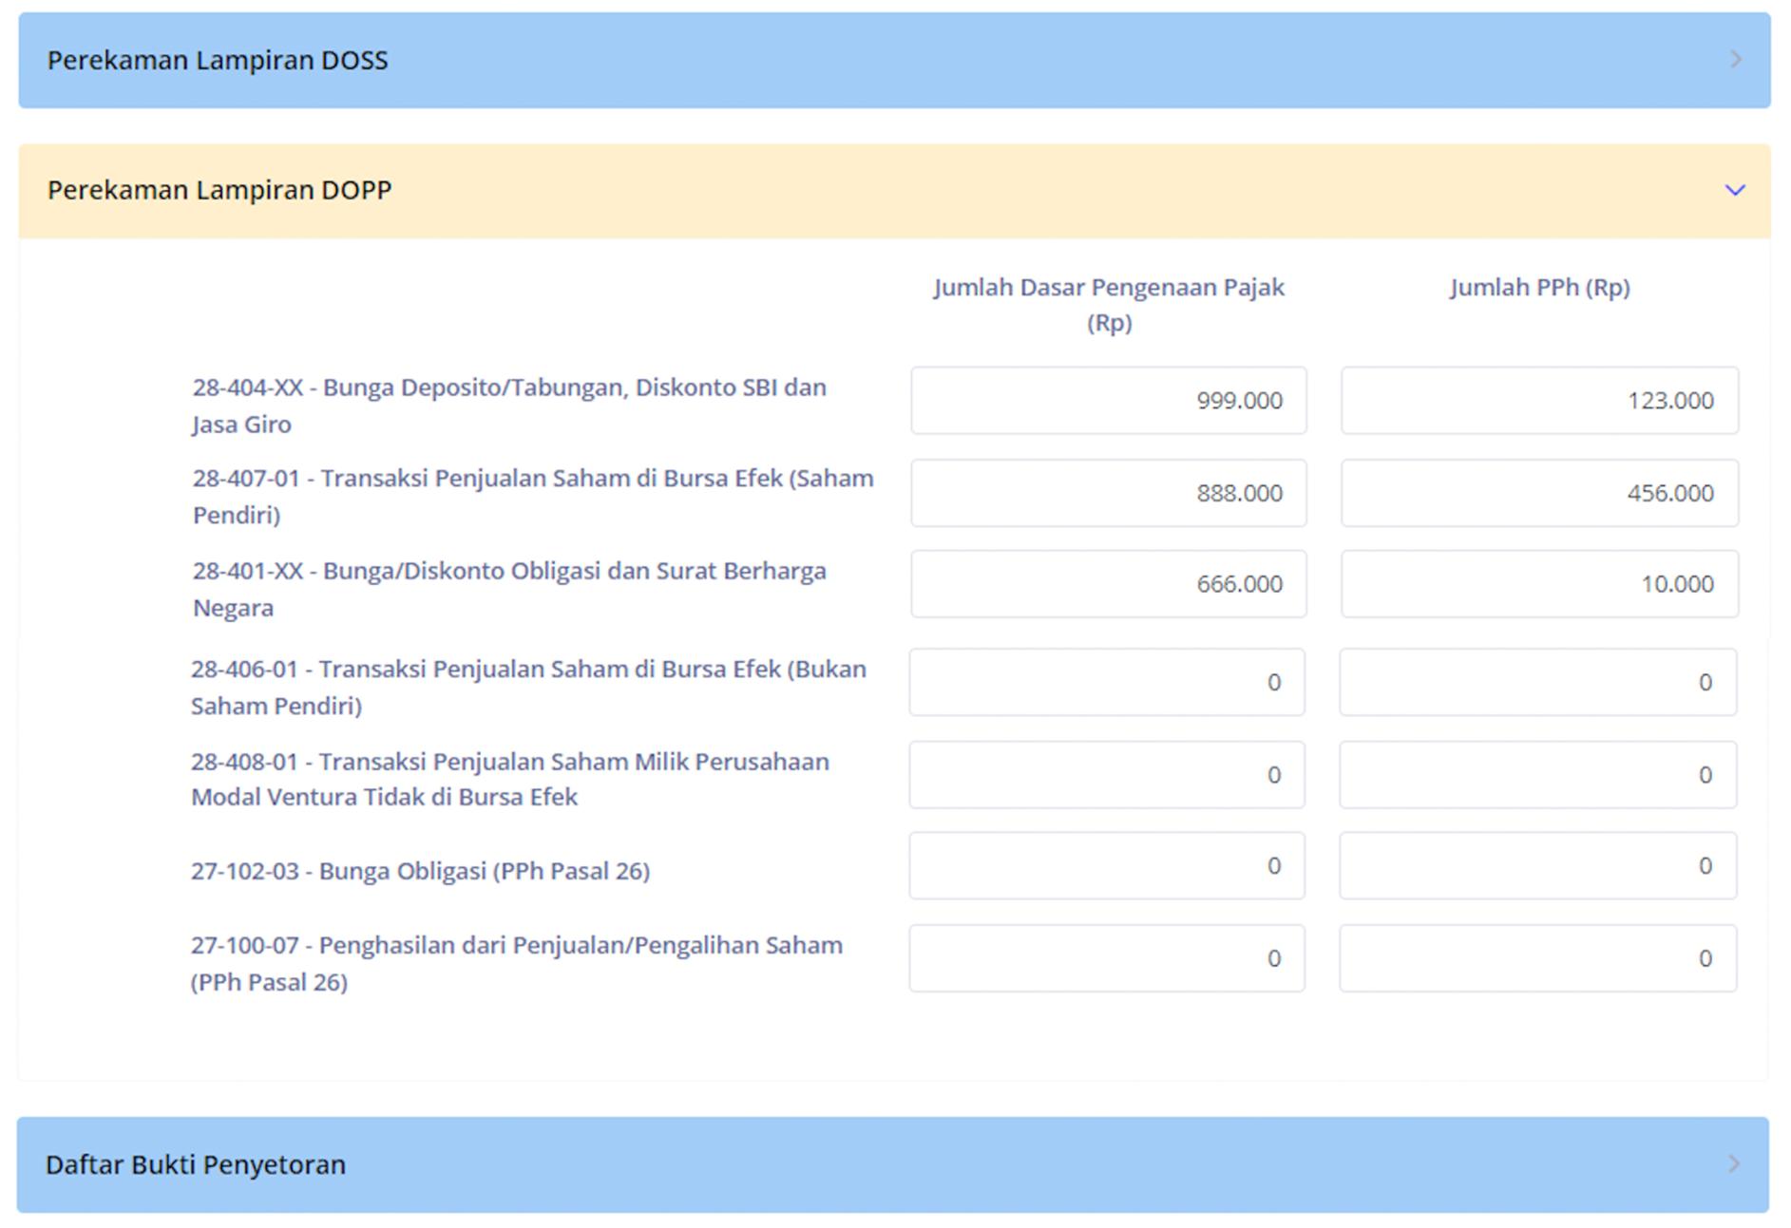Click chevron arrow on Perekaman Lampiran DOSS
This screenshot has width=1791, height=1228.
1735,60
